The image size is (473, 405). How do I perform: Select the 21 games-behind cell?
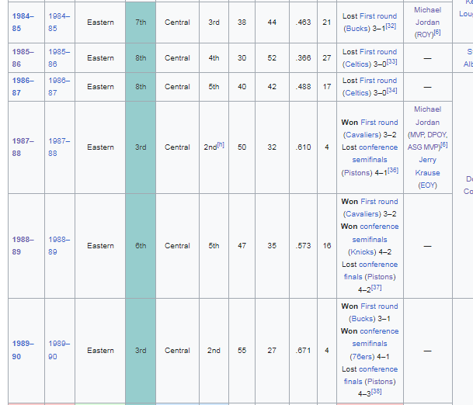click(327, 22)
